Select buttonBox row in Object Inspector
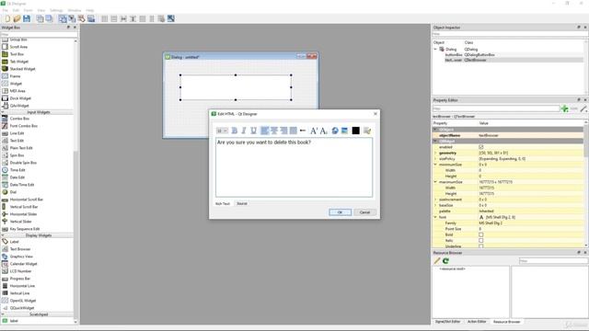Screen dimensions: 589x331 [x=509, y=55]
